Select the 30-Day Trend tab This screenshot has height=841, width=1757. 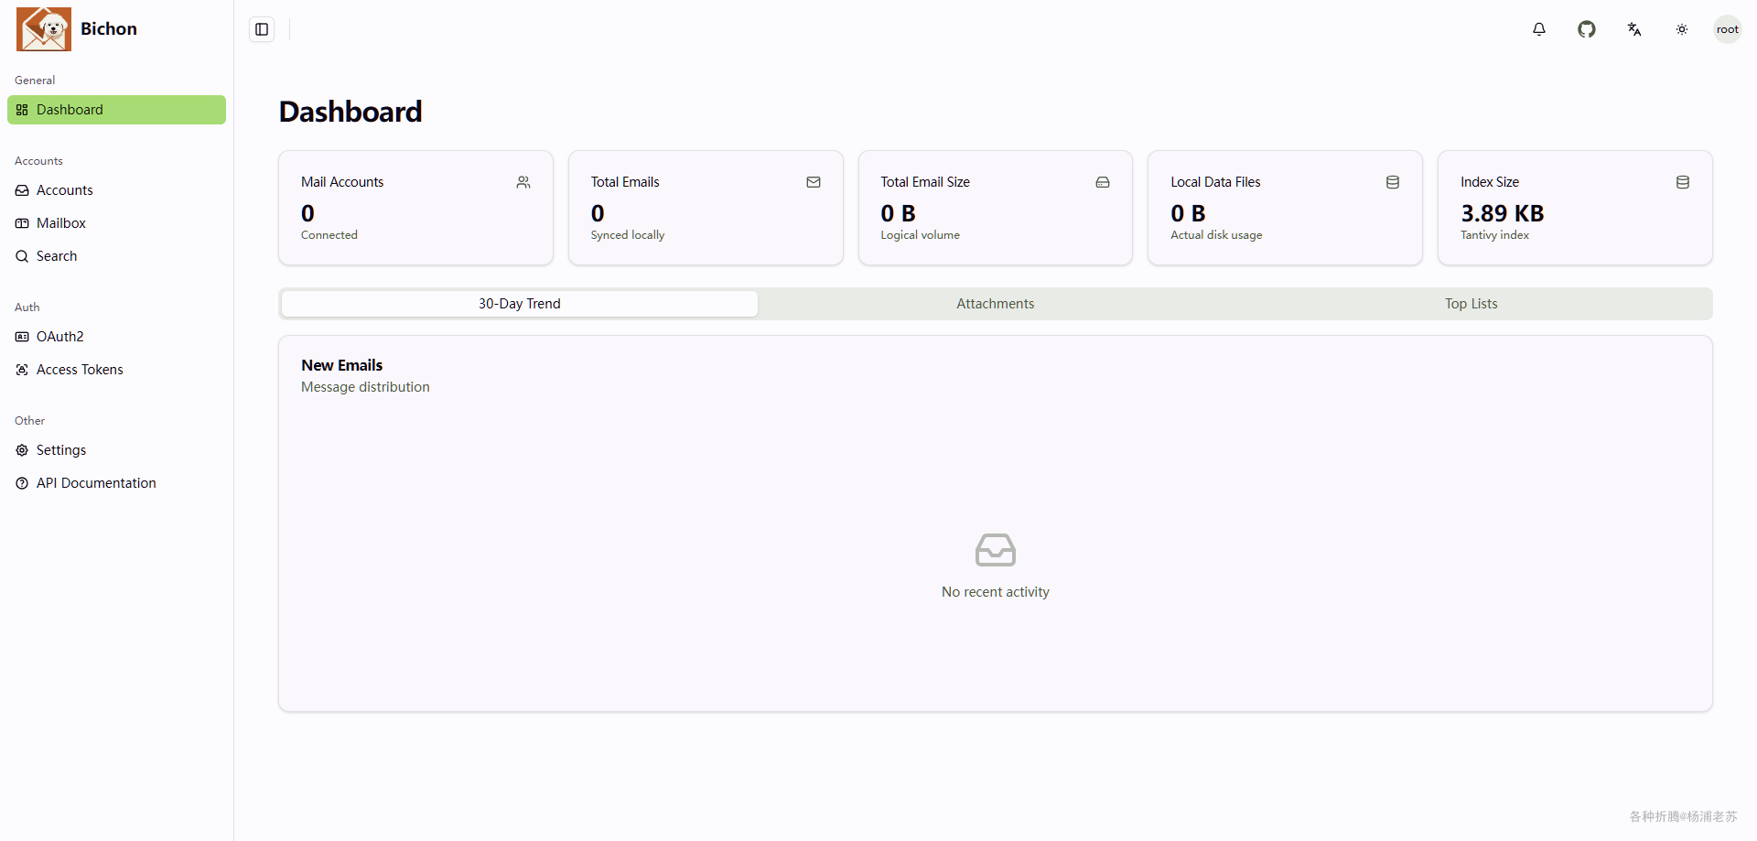coord(520,304)
